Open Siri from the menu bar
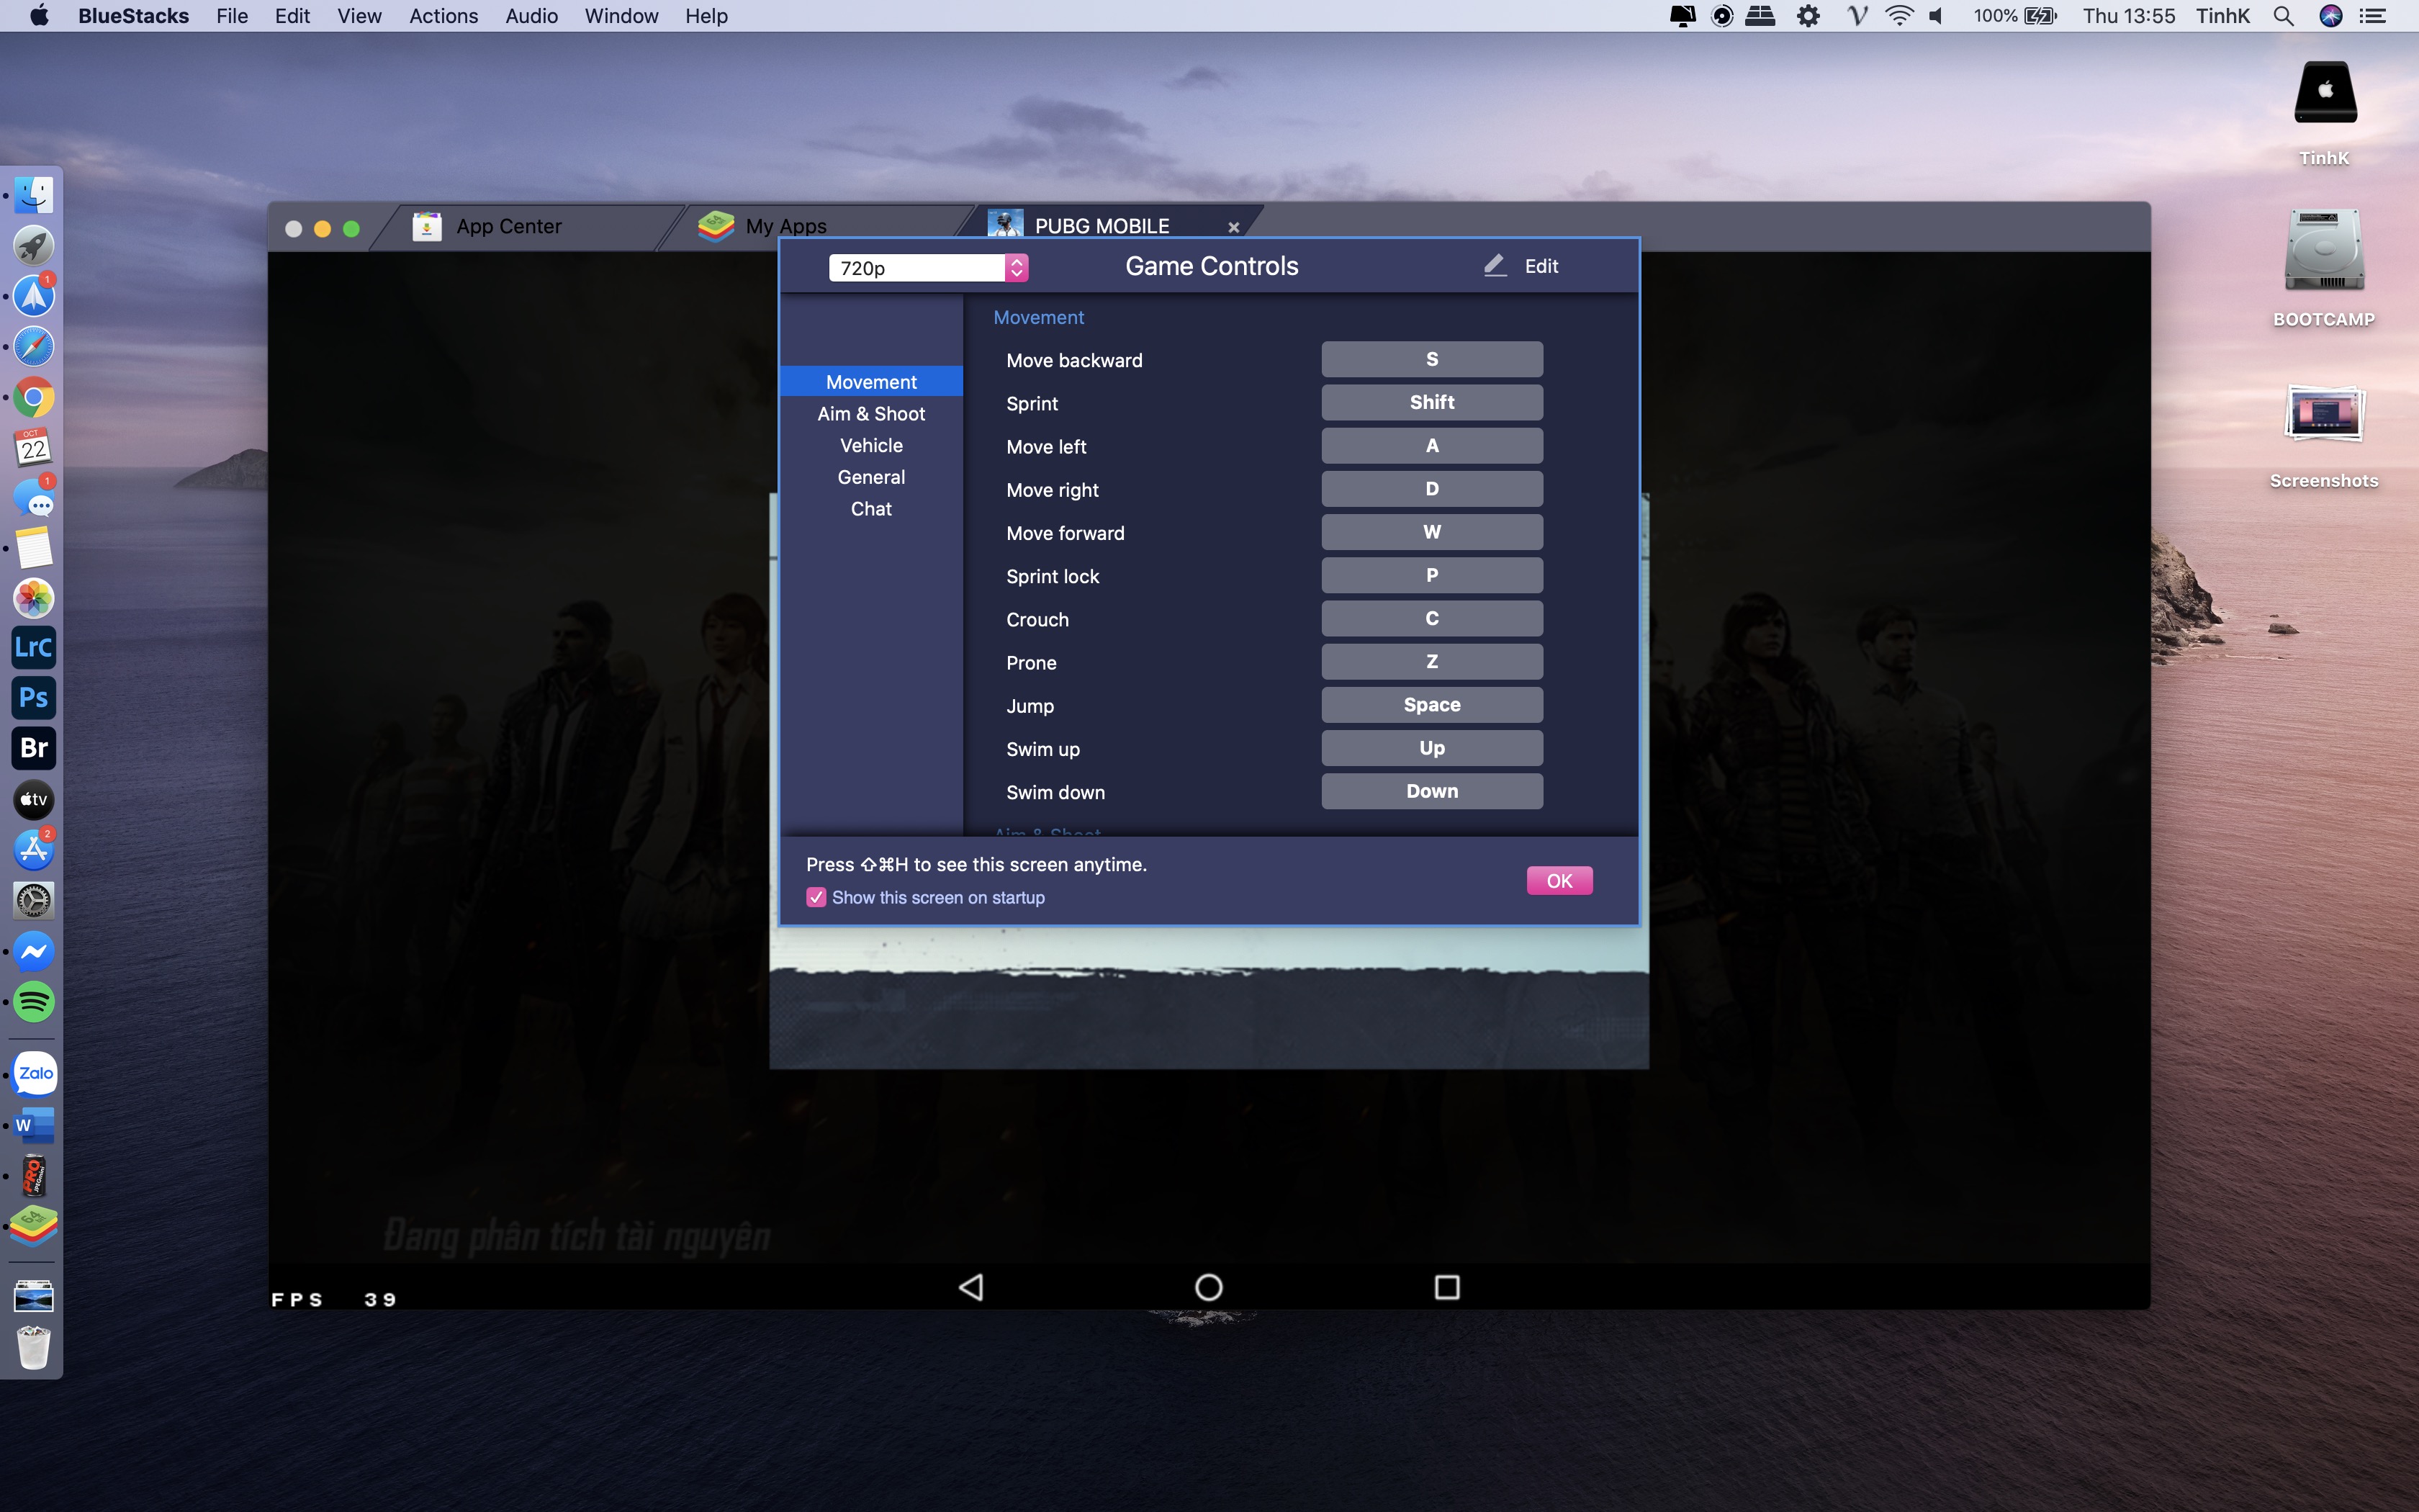The width and height of the screenshot is (2419, 1512). tap(2331, 16)
